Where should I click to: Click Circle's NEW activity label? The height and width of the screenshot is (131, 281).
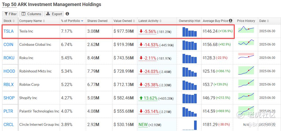click(143, 124)
